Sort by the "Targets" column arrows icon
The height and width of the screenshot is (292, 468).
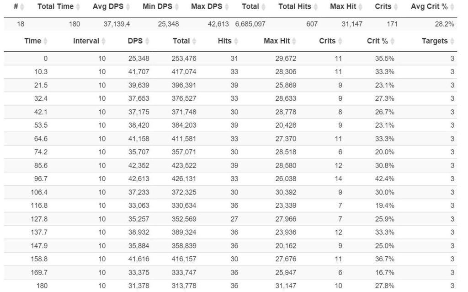(x=452, y=41)
